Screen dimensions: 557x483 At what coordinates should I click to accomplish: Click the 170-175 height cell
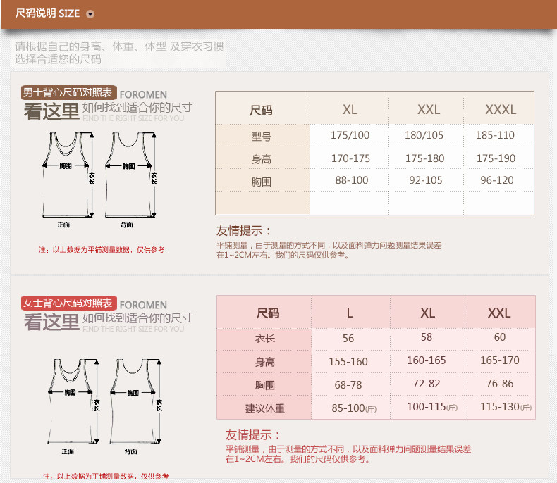coord(350,158)
